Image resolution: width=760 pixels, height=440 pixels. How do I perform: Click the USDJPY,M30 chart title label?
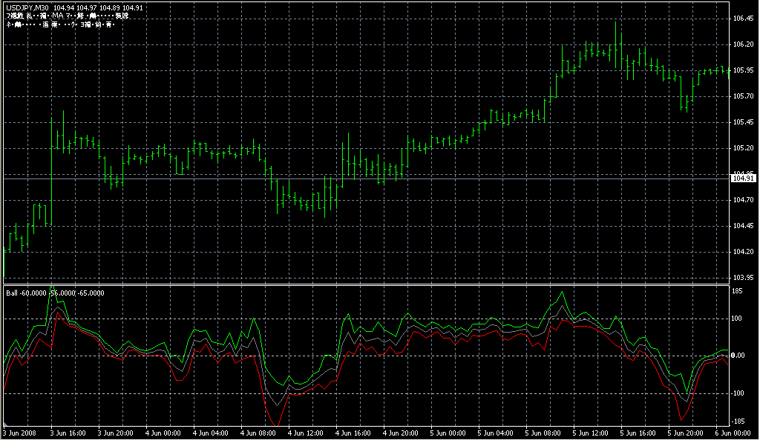point(26,8)
